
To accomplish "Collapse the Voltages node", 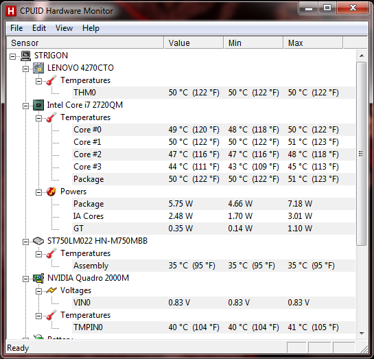I will pos(38,291).
